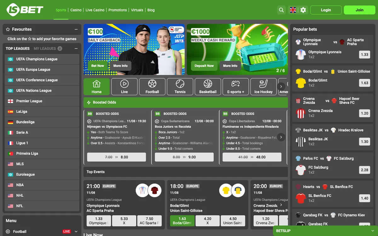Select the Tennis sport tile
This screenshot has height=236, width=378.
(x=180, y=87)
